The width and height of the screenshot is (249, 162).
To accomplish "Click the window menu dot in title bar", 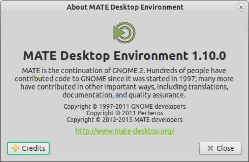I will click(8, 9).
